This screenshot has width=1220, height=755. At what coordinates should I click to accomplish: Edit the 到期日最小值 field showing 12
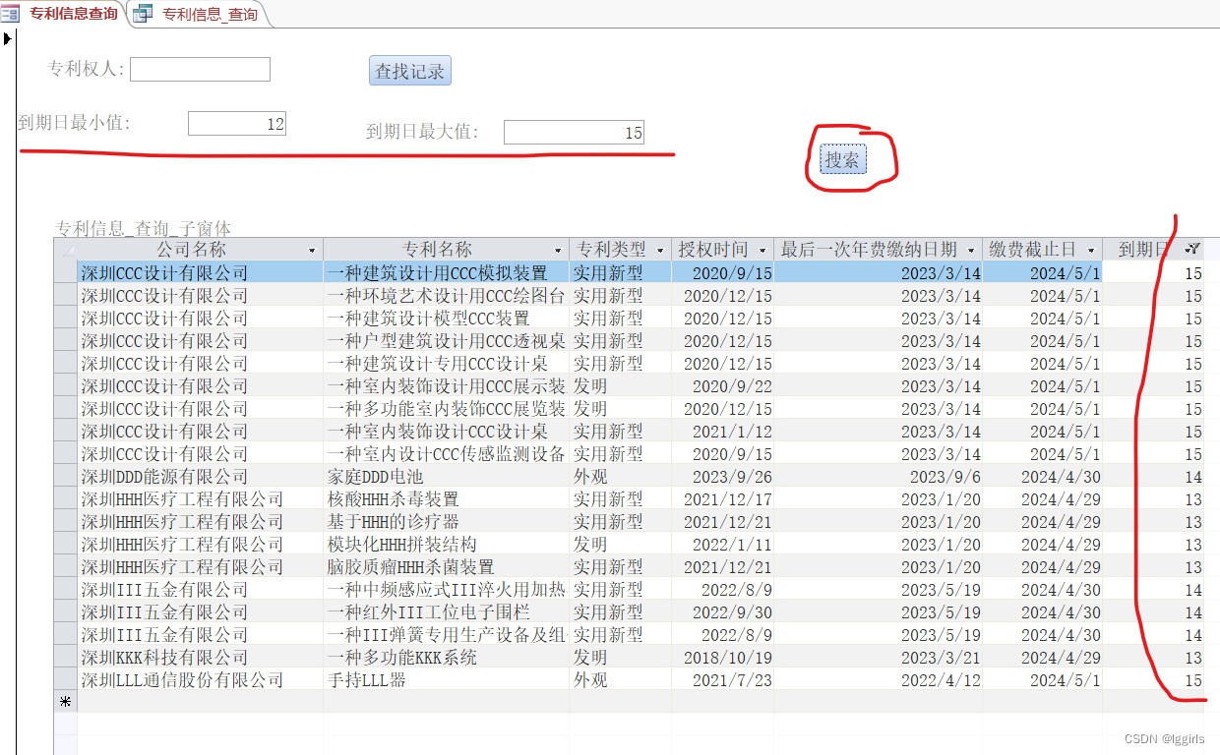coord(237,123)
